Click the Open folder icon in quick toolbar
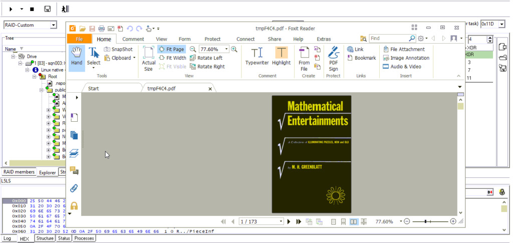513x243 pixels. (x=83, y=29)
